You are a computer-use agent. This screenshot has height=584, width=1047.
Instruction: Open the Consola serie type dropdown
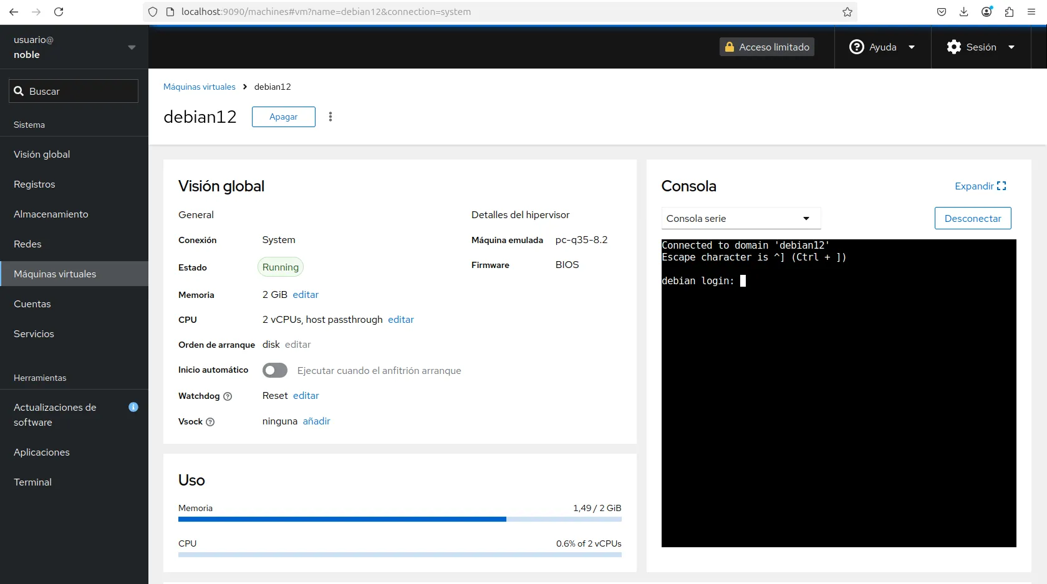[x=740, y=219]
